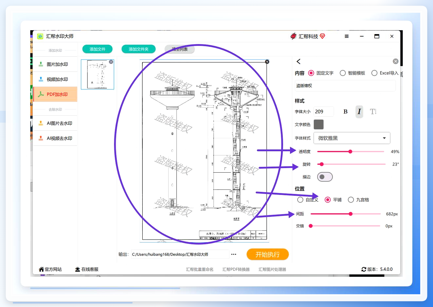Switch to AI图片去水印 mode
Screen dimensions: 433x307
coord(55,123)
